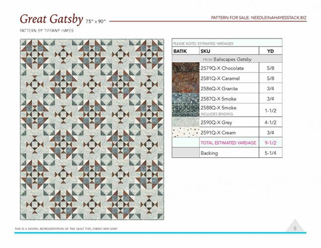The width and height of the screenshot is (321, 248).
Task: Pick the Cream batik fabric swatch
Action: tap(185, 132)
